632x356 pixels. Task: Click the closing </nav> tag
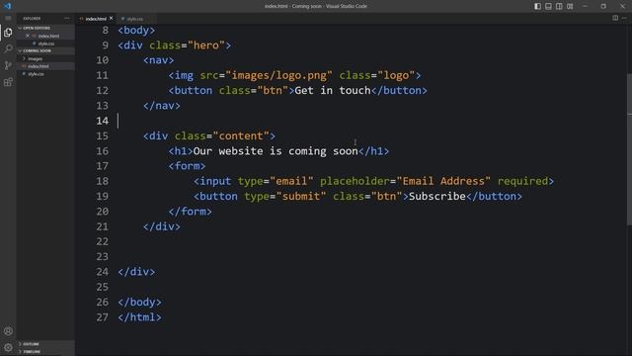point(162,106)
